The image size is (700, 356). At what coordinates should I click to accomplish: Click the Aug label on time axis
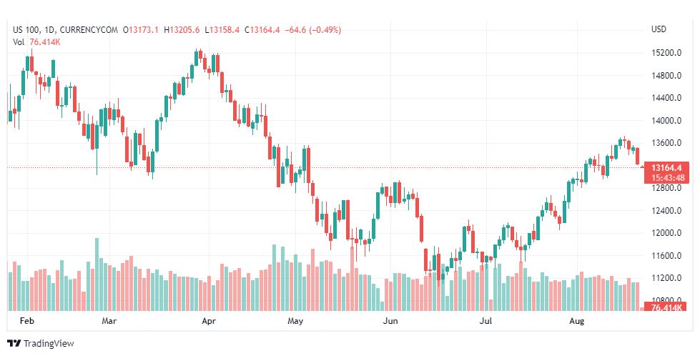coord(577,322)
